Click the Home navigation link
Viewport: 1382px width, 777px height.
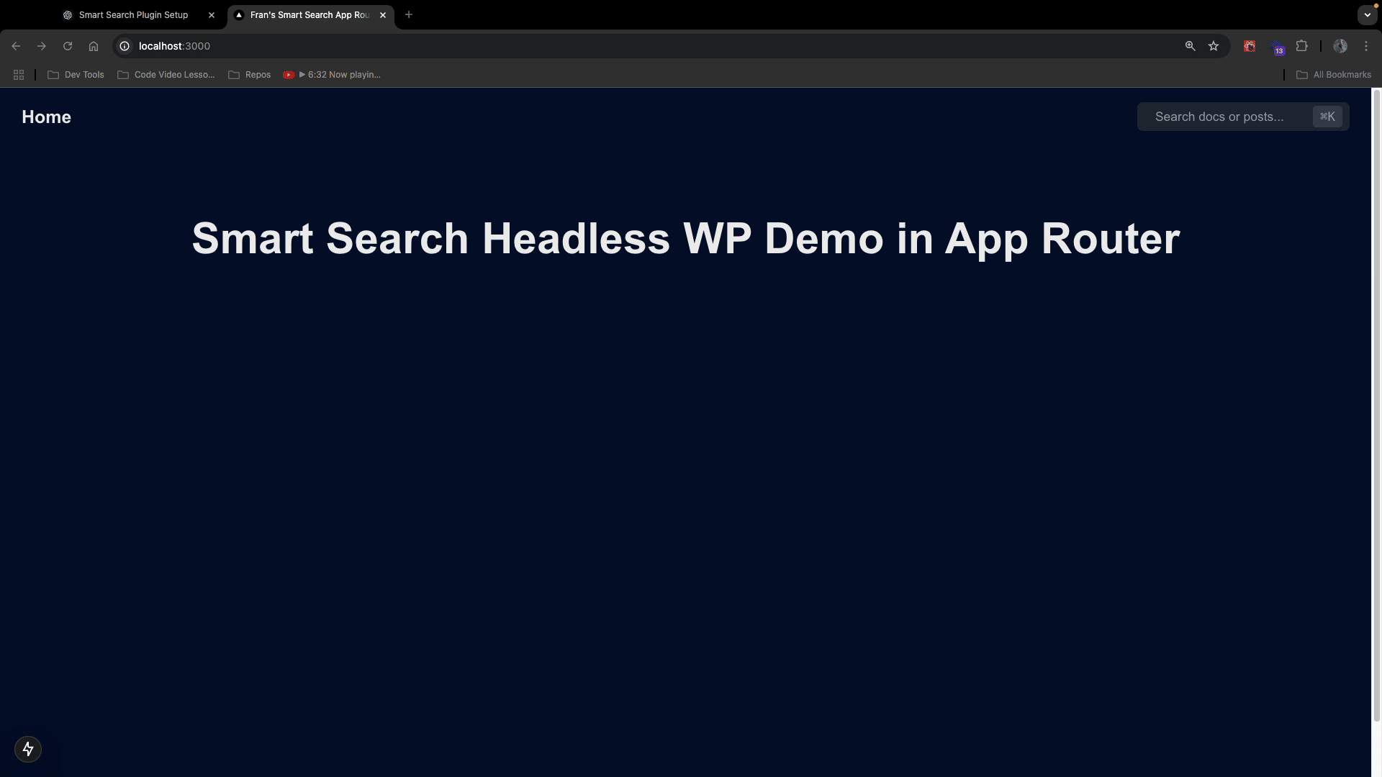(46, 117)
